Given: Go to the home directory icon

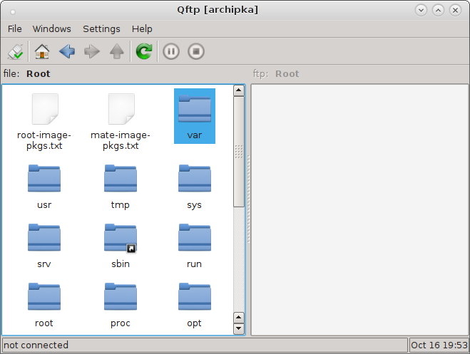Looking at the screenshot, I should 42,51.
